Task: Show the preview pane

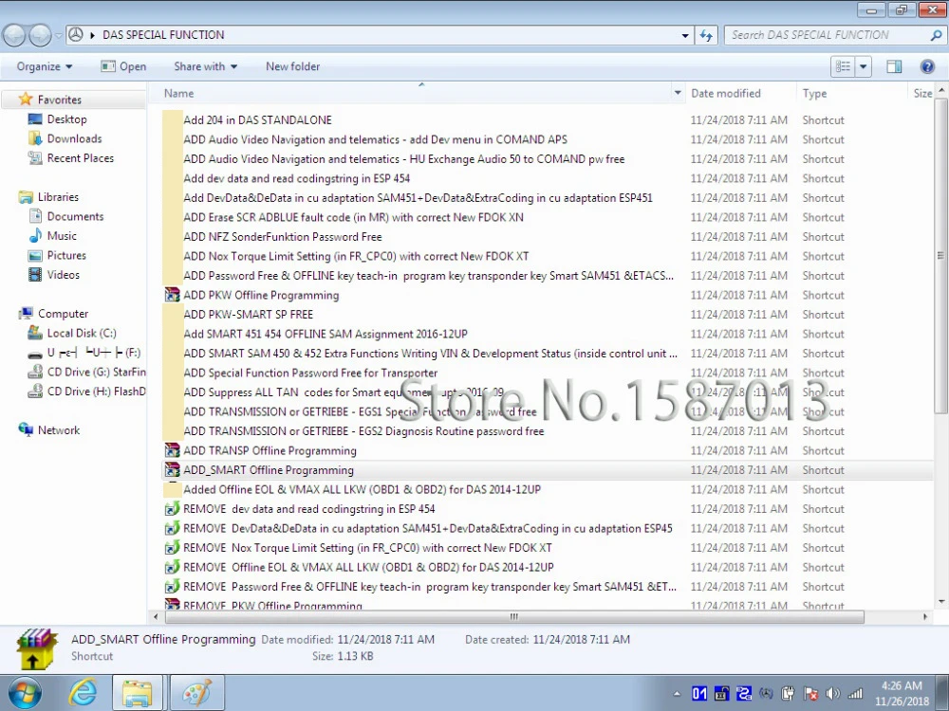Action: click(x=894, y=66)
